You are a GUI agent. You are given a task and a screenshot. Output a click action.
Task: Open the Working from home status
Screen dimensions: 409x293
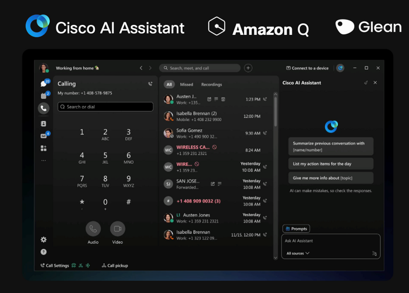(x=77, y=68)
